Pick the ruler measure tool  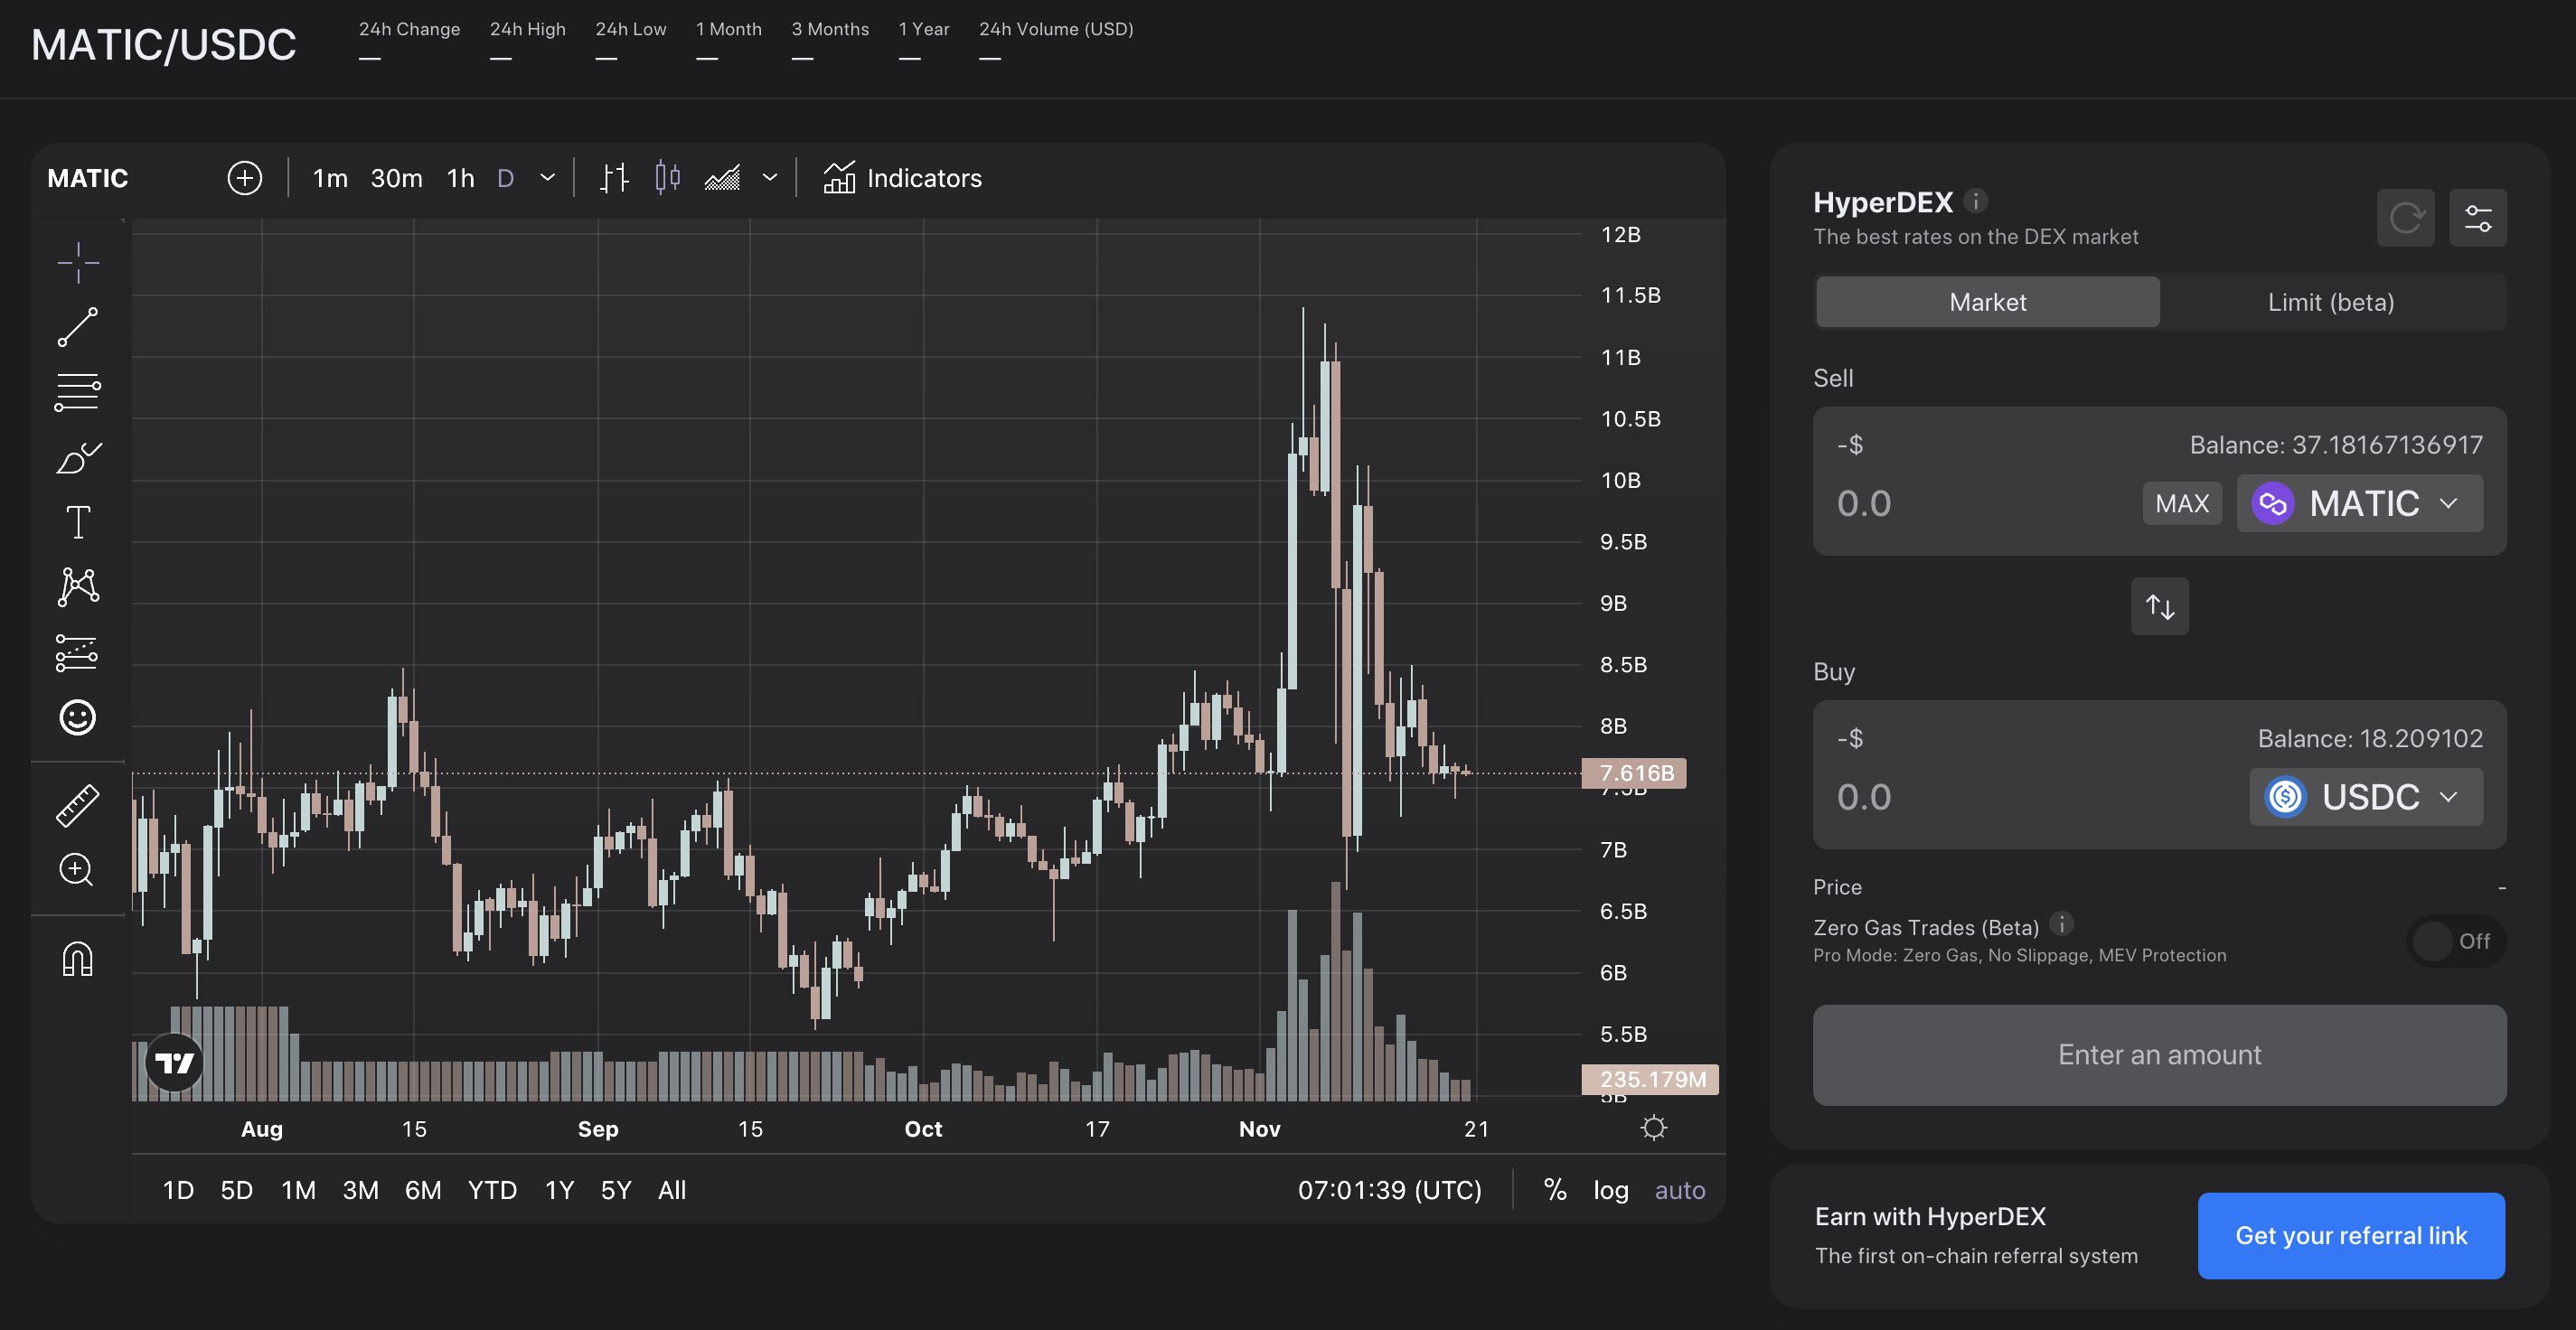pos(77,805)
